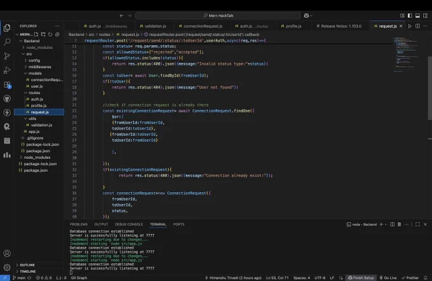Open the OUTPUT panel tab
432x281 pixels.
(101, 224)
